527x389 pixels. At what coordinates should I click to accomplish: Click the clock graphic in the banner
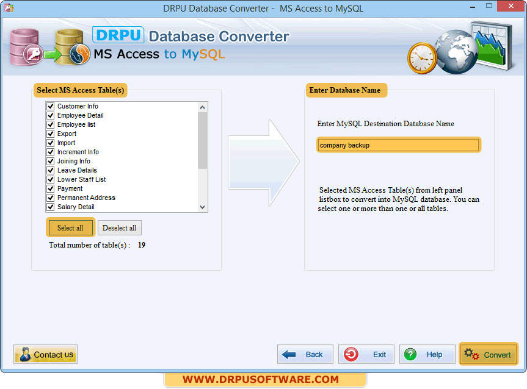(422, 58)
